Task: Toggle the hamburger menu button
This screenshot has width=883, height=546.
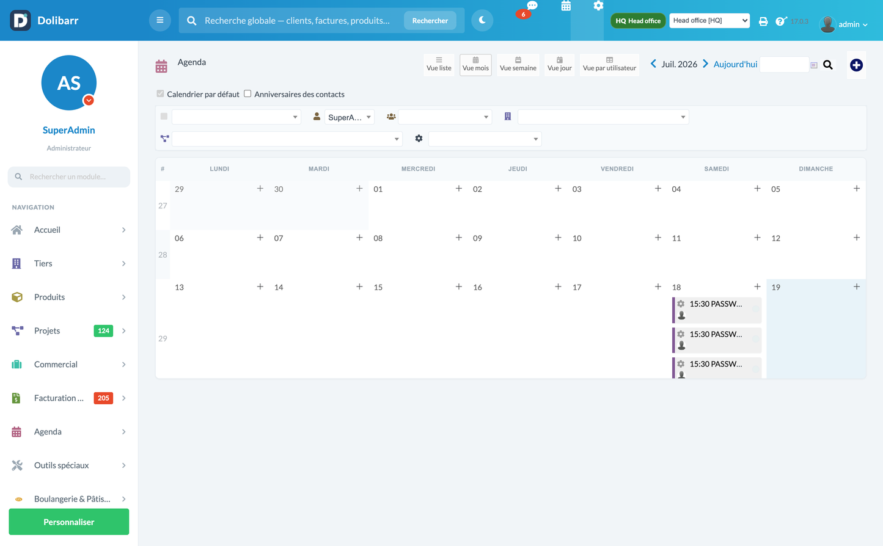Action: click(160, 20)
